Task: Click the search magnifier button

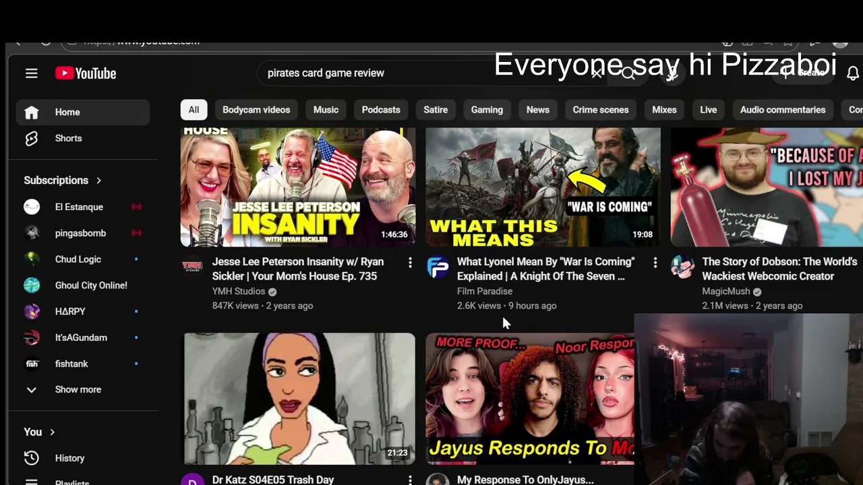Action: coord(628,73)
